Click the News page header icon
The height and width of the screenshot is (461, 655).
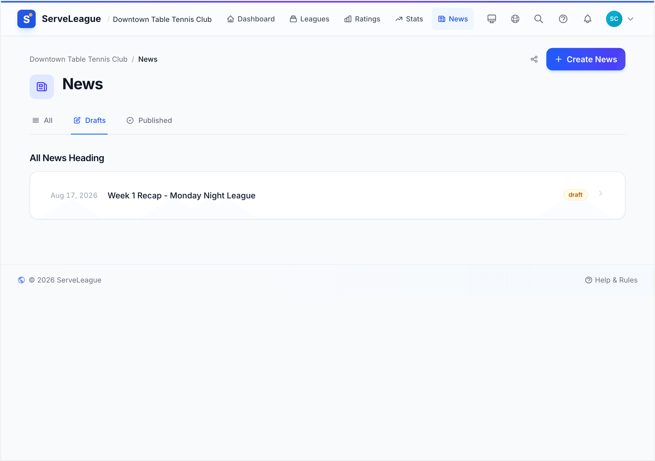[x=42, y=87]
